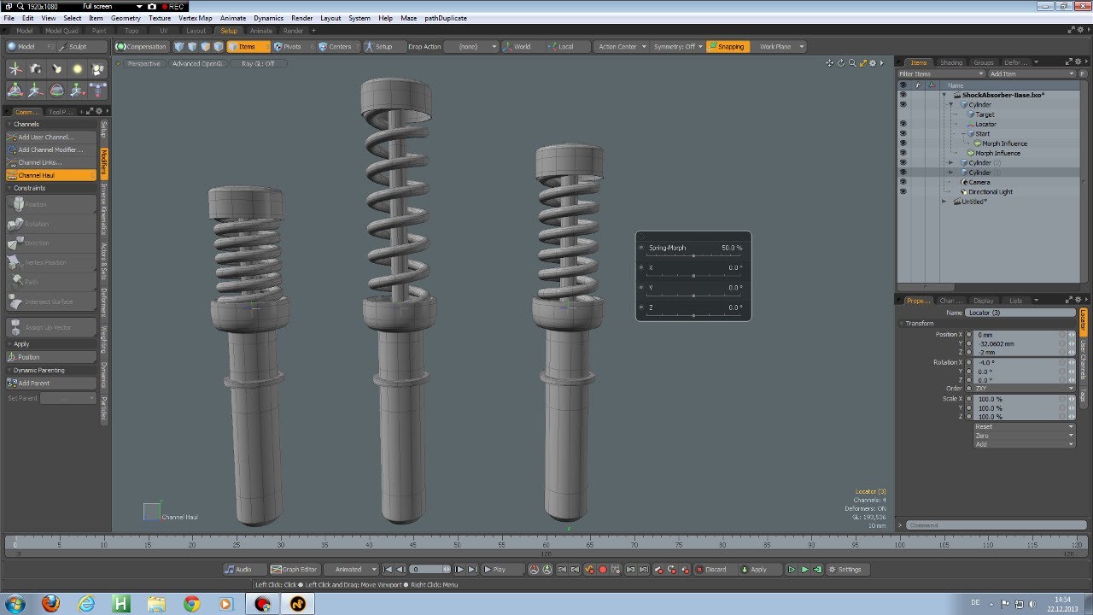1093x615 pixels.
Task: Open the Dynamics menu
Action: click(x=268, y=18)
